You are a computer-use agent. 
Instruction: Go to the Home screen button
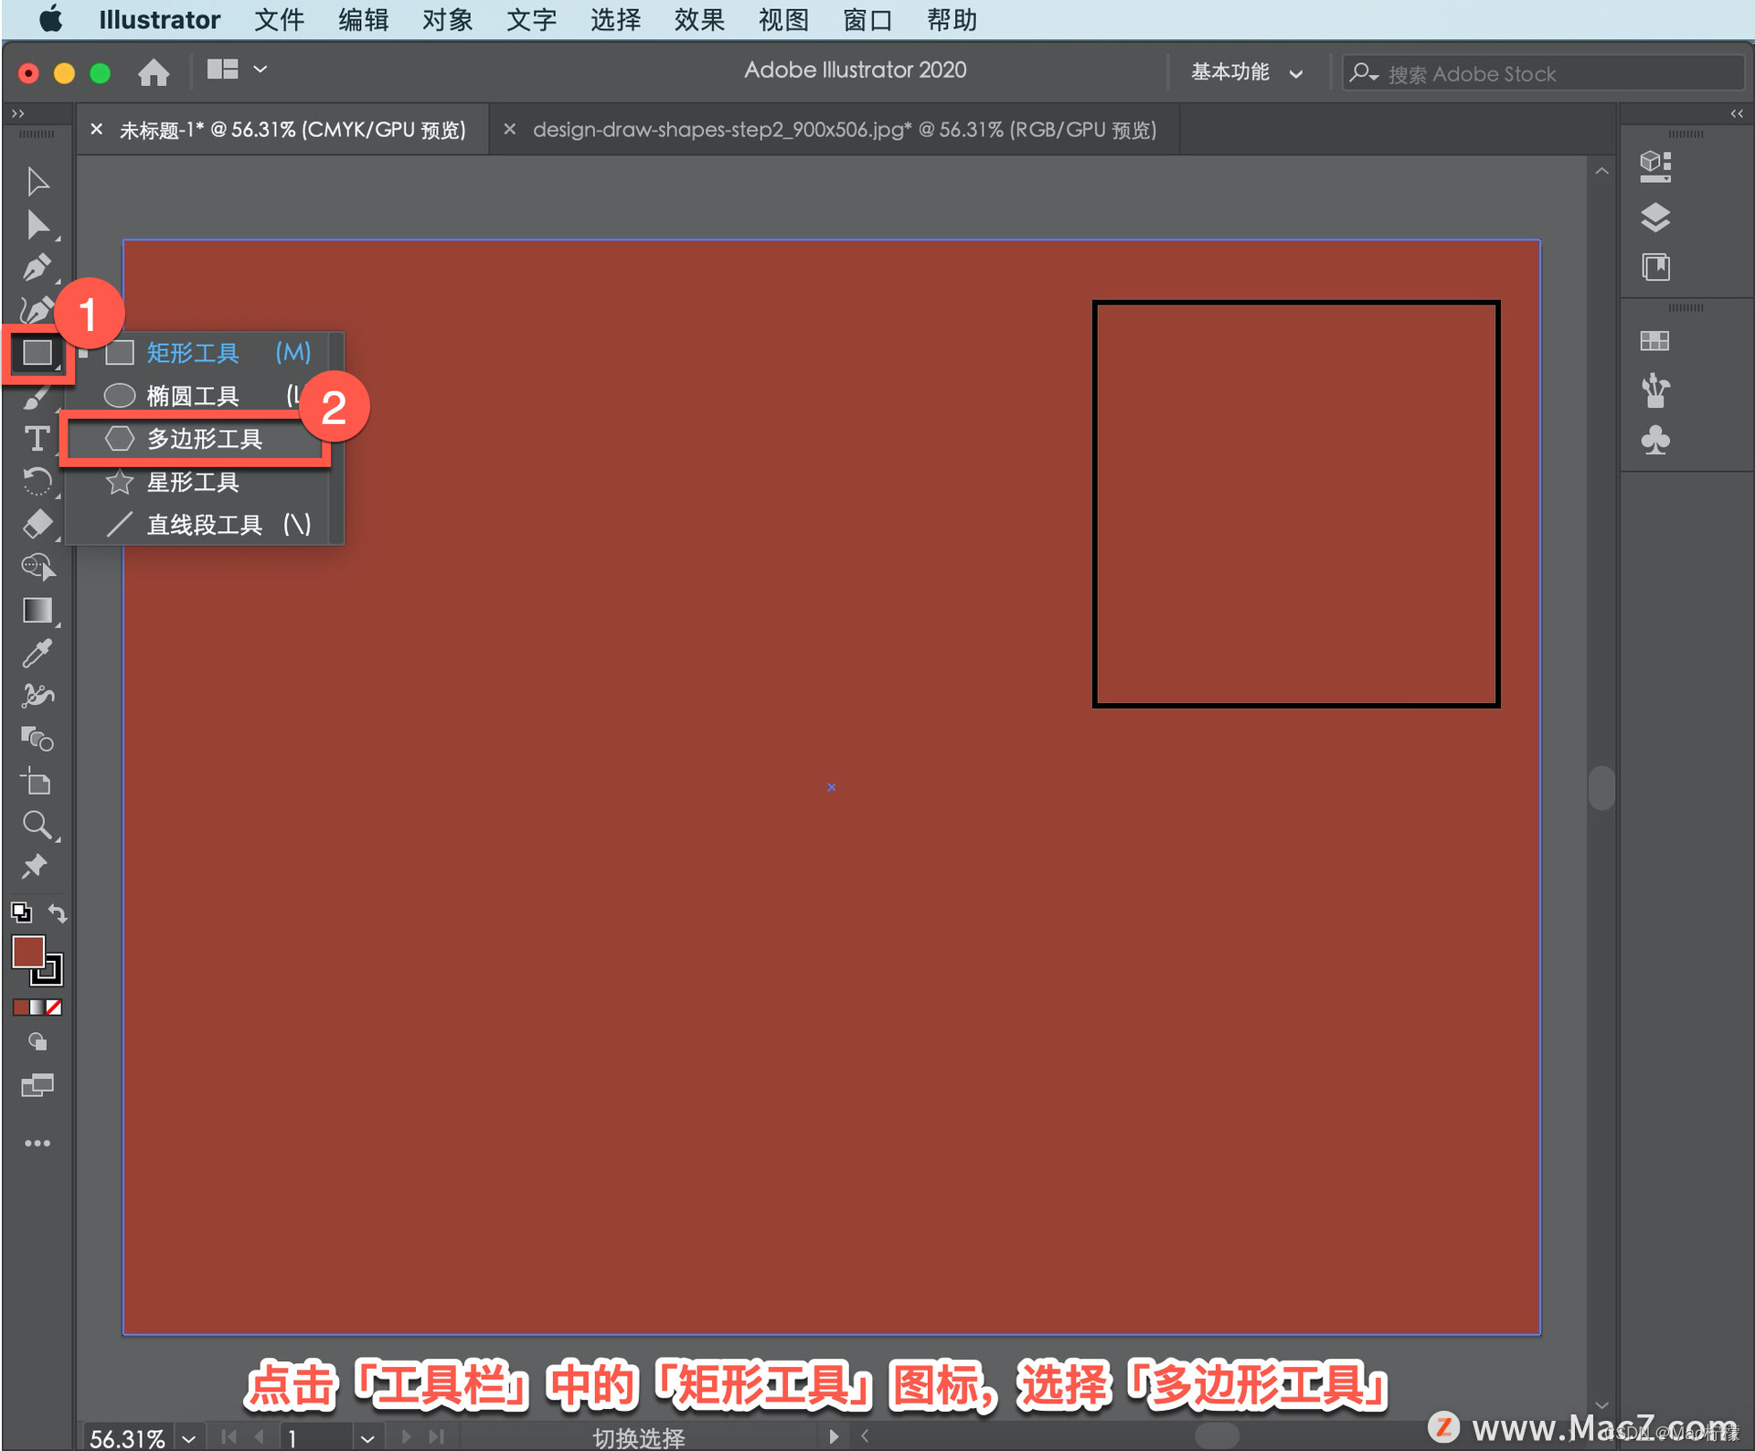[154, 71]
